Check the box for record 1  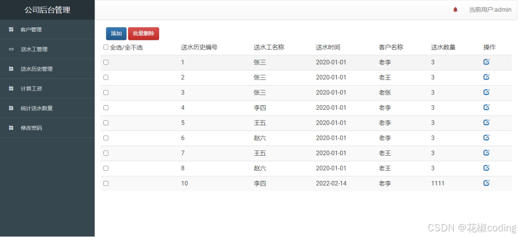tap(106, 62)
